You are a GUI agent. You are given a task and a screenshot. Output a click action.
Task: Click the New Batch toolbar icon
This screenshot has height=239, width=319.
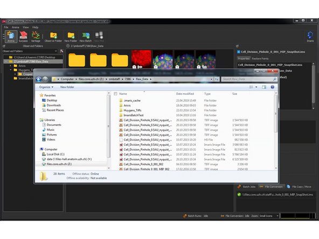(86, 37)
